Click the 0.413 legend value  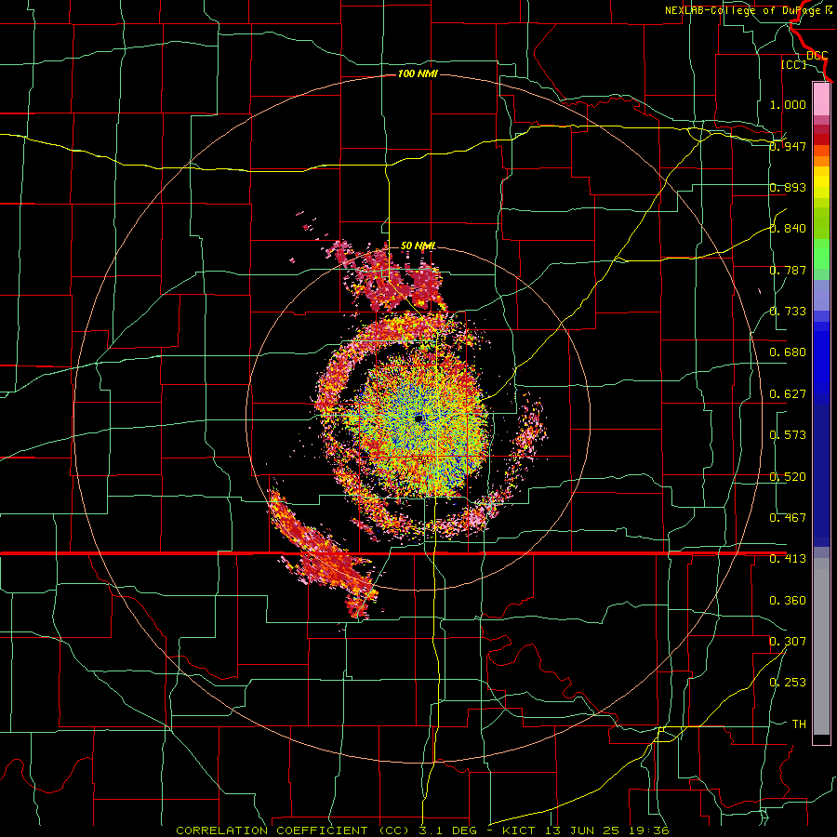coord(788,559)
